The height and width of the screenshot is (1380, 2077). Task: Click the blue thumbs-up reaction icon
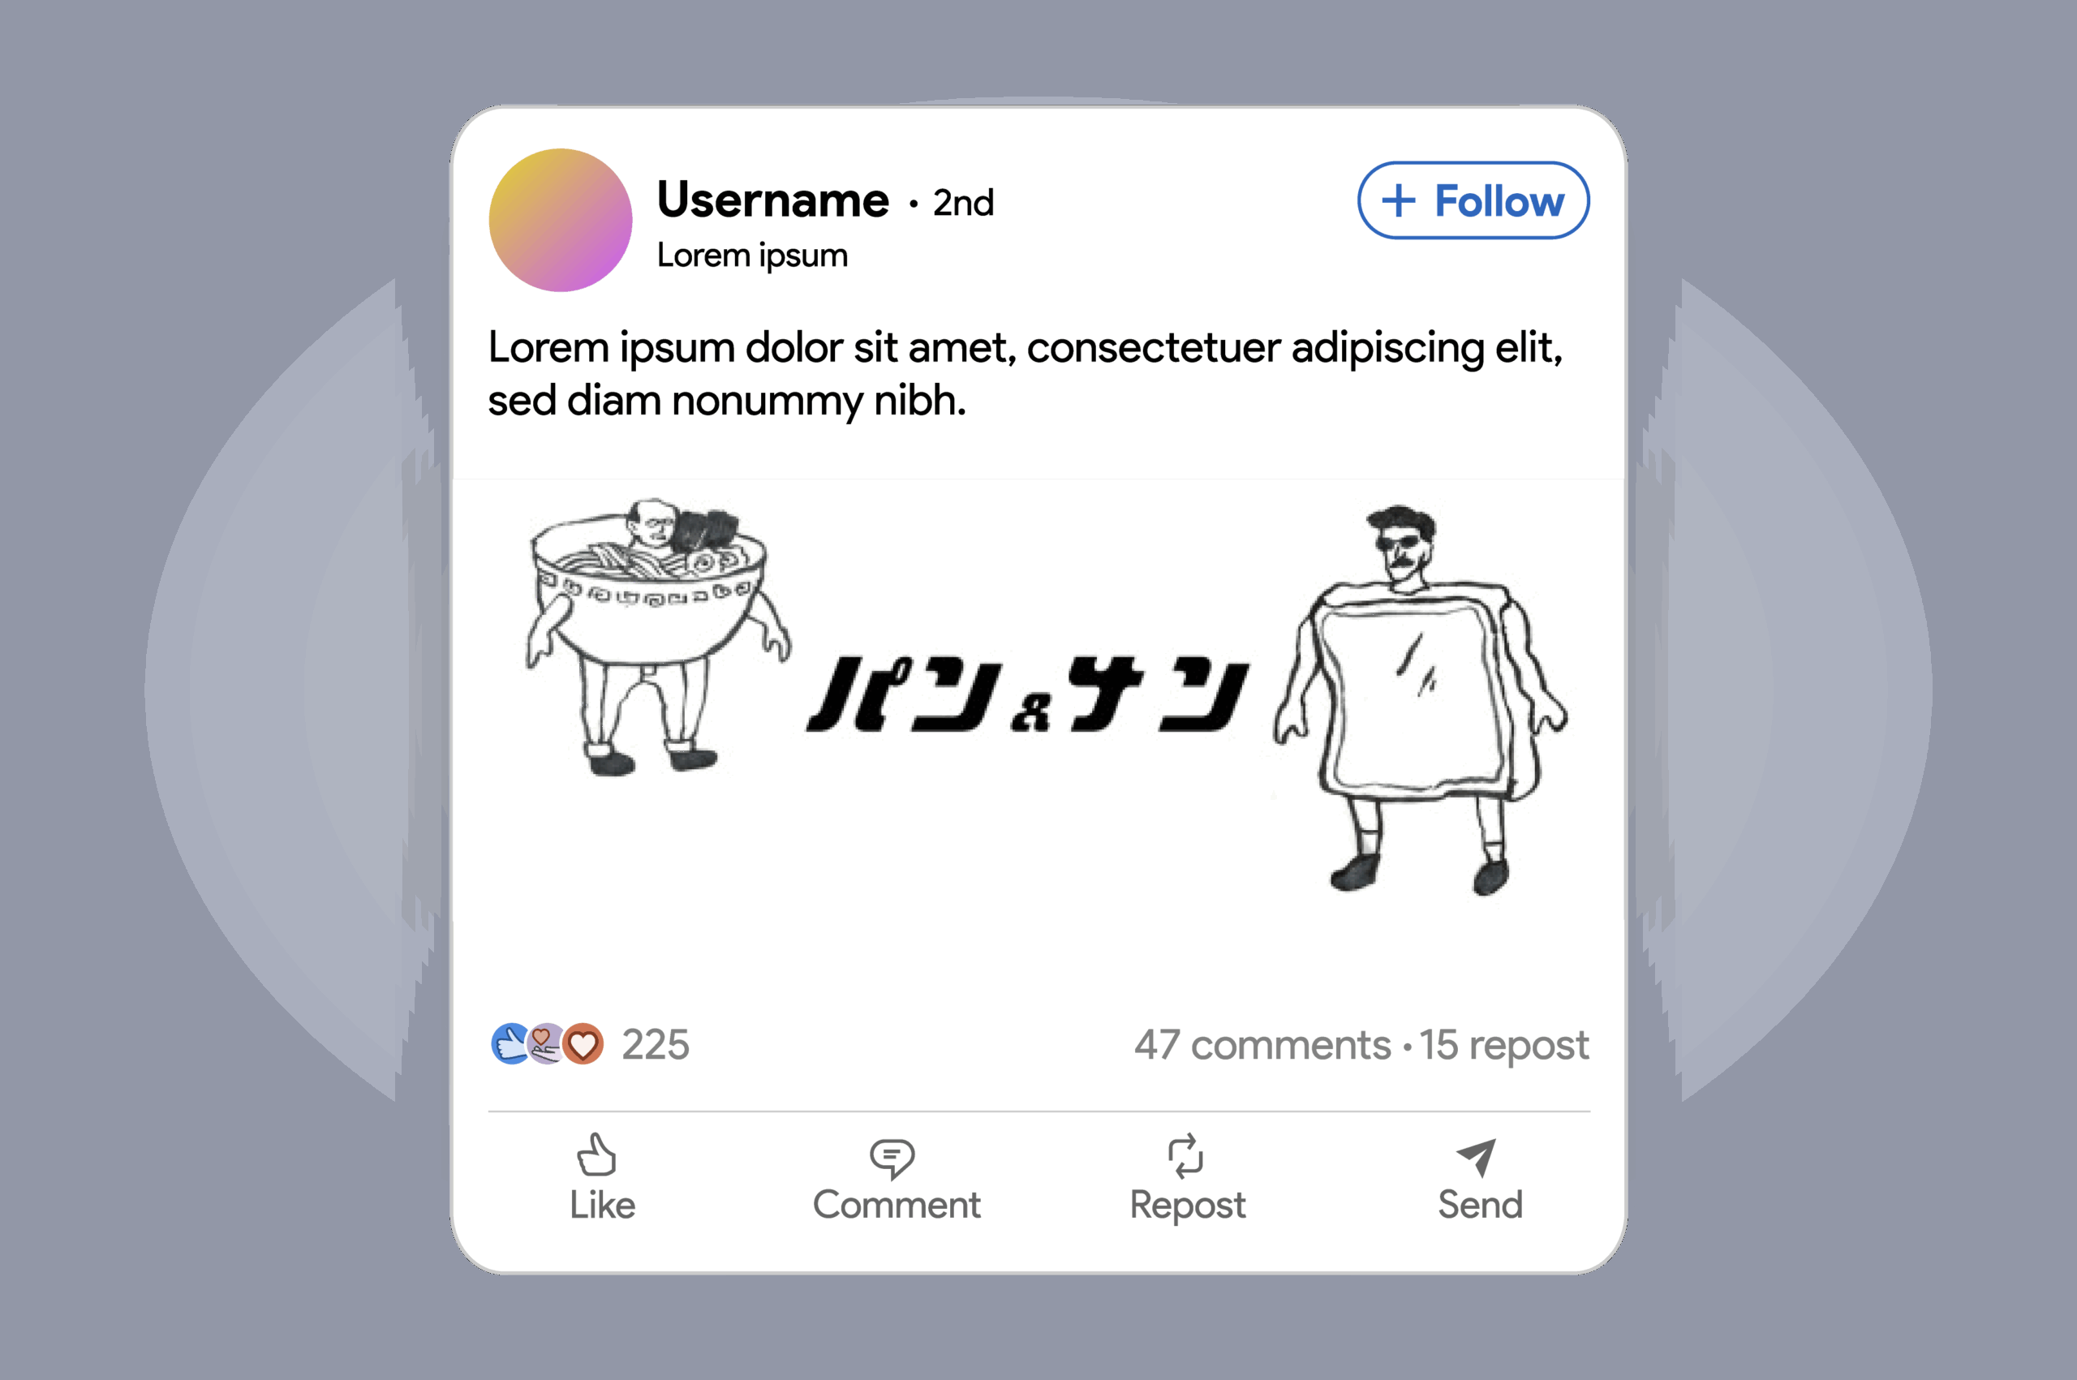pyautogui.click(x=510, y=1044)
